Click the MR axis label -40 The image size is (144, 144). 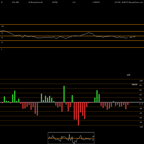pyautogui.click(x=141, y=113)
